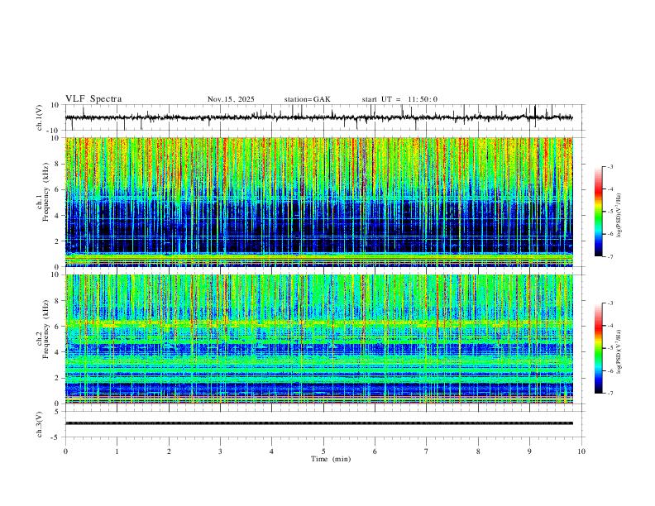Click the "6" kHz tick on ch.2 spectrogram
655x506 pixels.
point(58,326)
